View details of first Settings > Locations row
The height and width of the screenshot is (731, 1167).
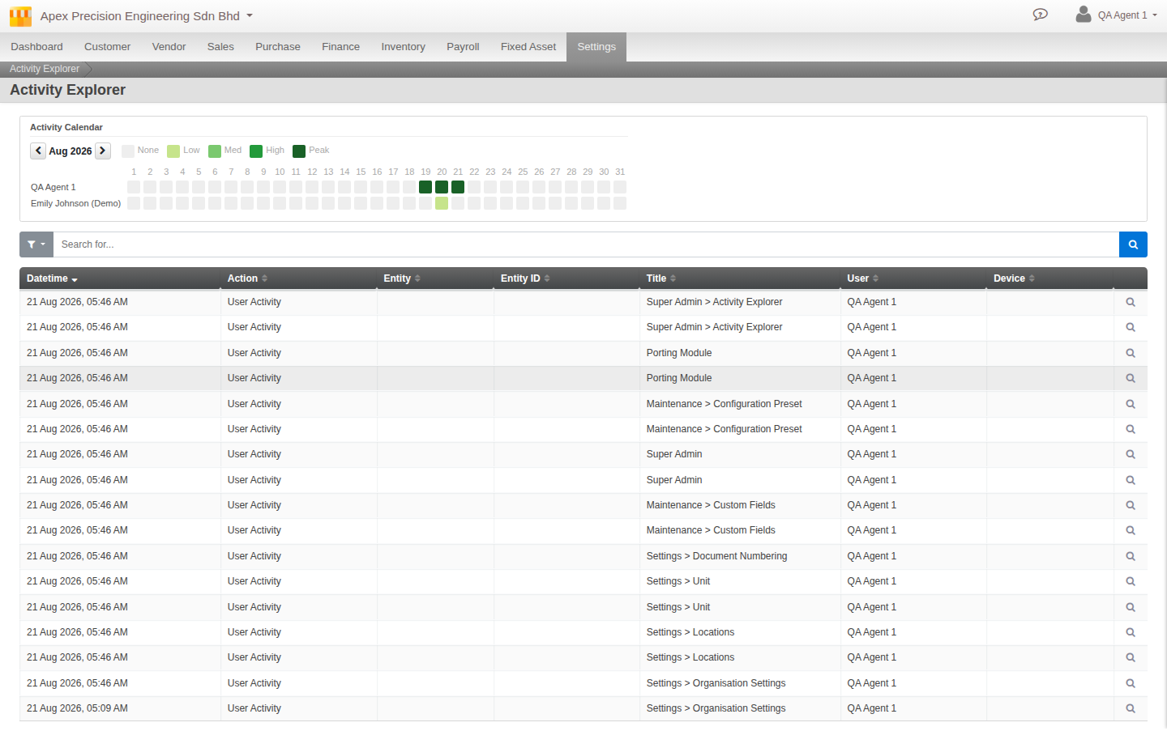[x=1131, y=632]
